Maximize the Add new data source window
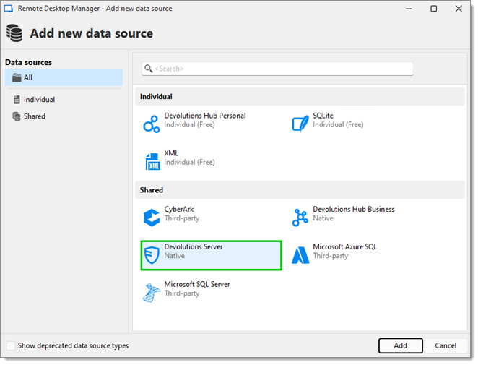This screenshot has height=365, width=478. 433,9
